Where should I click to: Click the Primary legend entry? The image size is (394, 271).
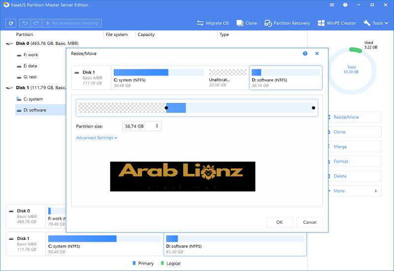(143, 263)
